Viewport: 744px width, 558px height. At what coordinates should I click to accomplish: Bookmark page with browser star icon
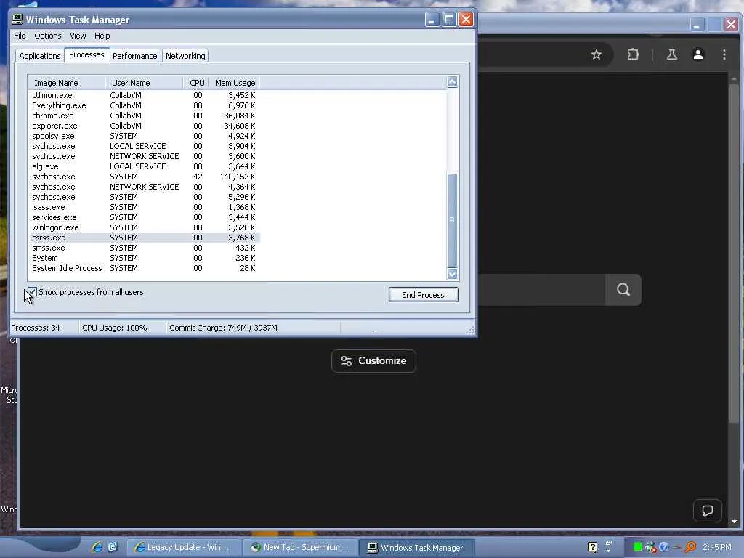(597, 54)
